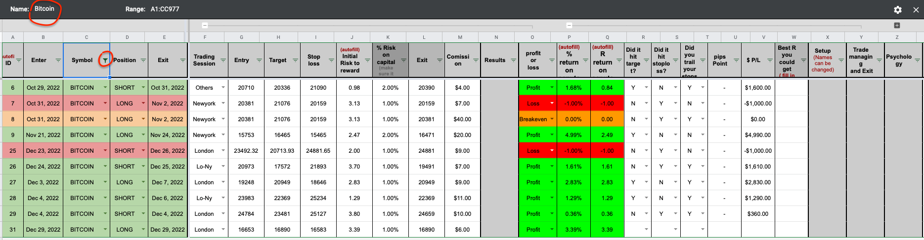Click the $ P/L column filter icon
924x240 pixels.
pos(770,60)
